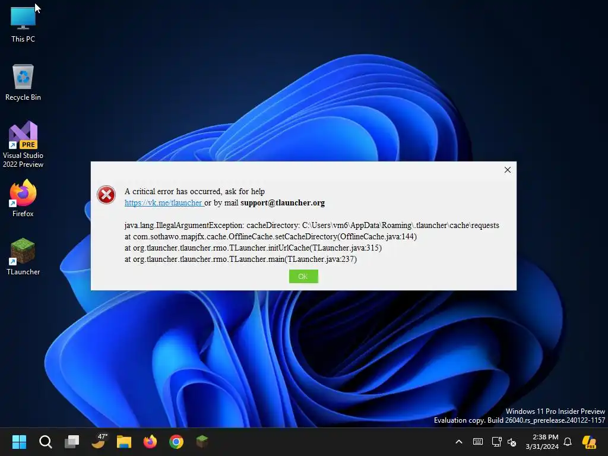Select the Firefox desktop shortcut
The width and height of the screenshot is (608, 456).
click(23, 198)
